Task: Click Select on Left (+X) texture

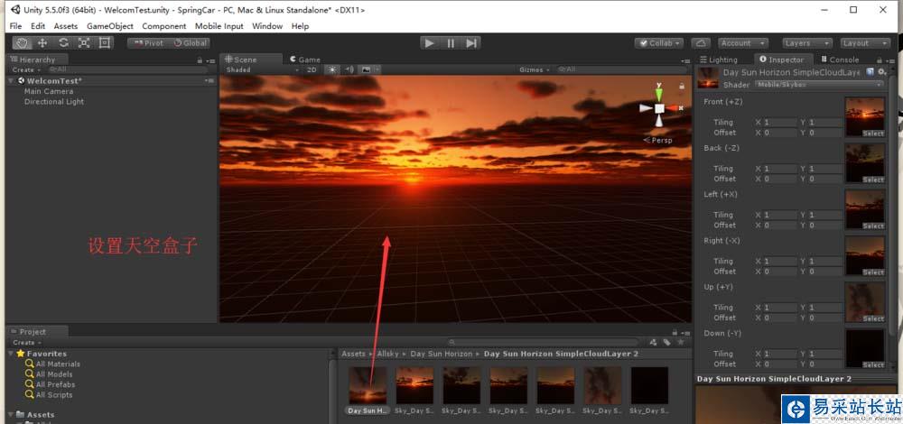Action: [x=873, y=226]
